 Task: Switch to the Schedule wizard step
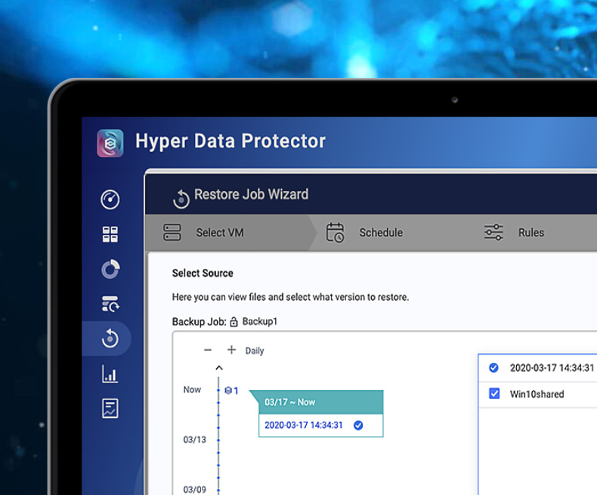(x=380, y=233)
